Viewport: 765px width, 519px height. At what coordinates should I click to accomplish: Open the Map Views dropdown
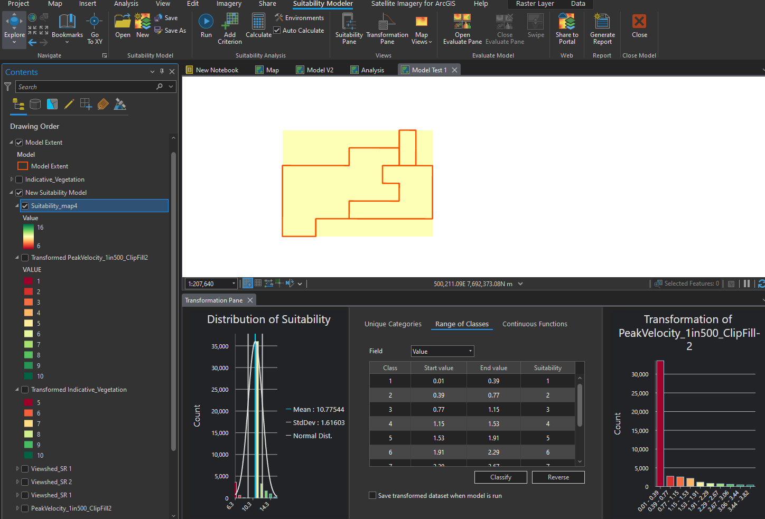421,29
